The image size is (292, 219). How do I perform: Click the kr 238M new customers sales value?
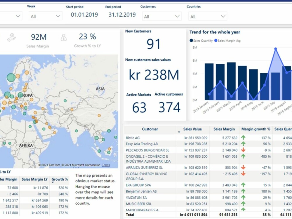154,75
